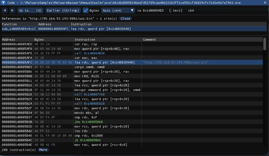Close the References panel
Image resolution: width=269 pixels, height=156 pixels.
(125, 19)
